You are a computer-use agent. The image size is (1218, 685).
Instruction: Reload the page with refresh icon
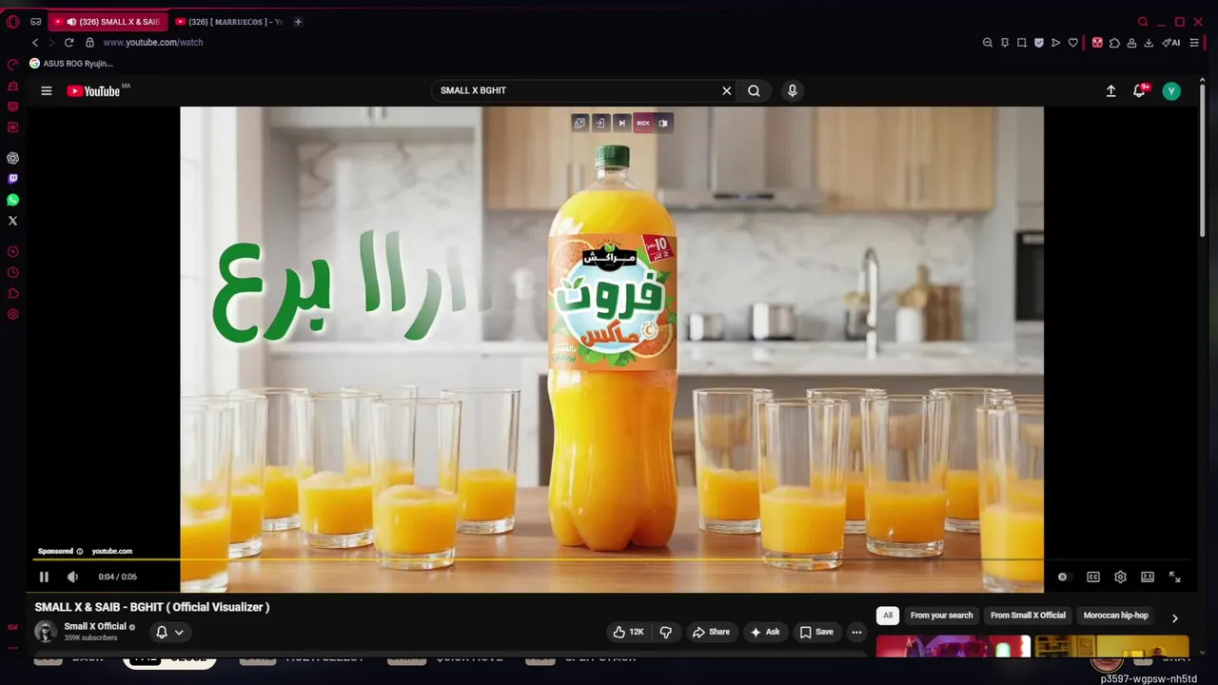point(69,43)
